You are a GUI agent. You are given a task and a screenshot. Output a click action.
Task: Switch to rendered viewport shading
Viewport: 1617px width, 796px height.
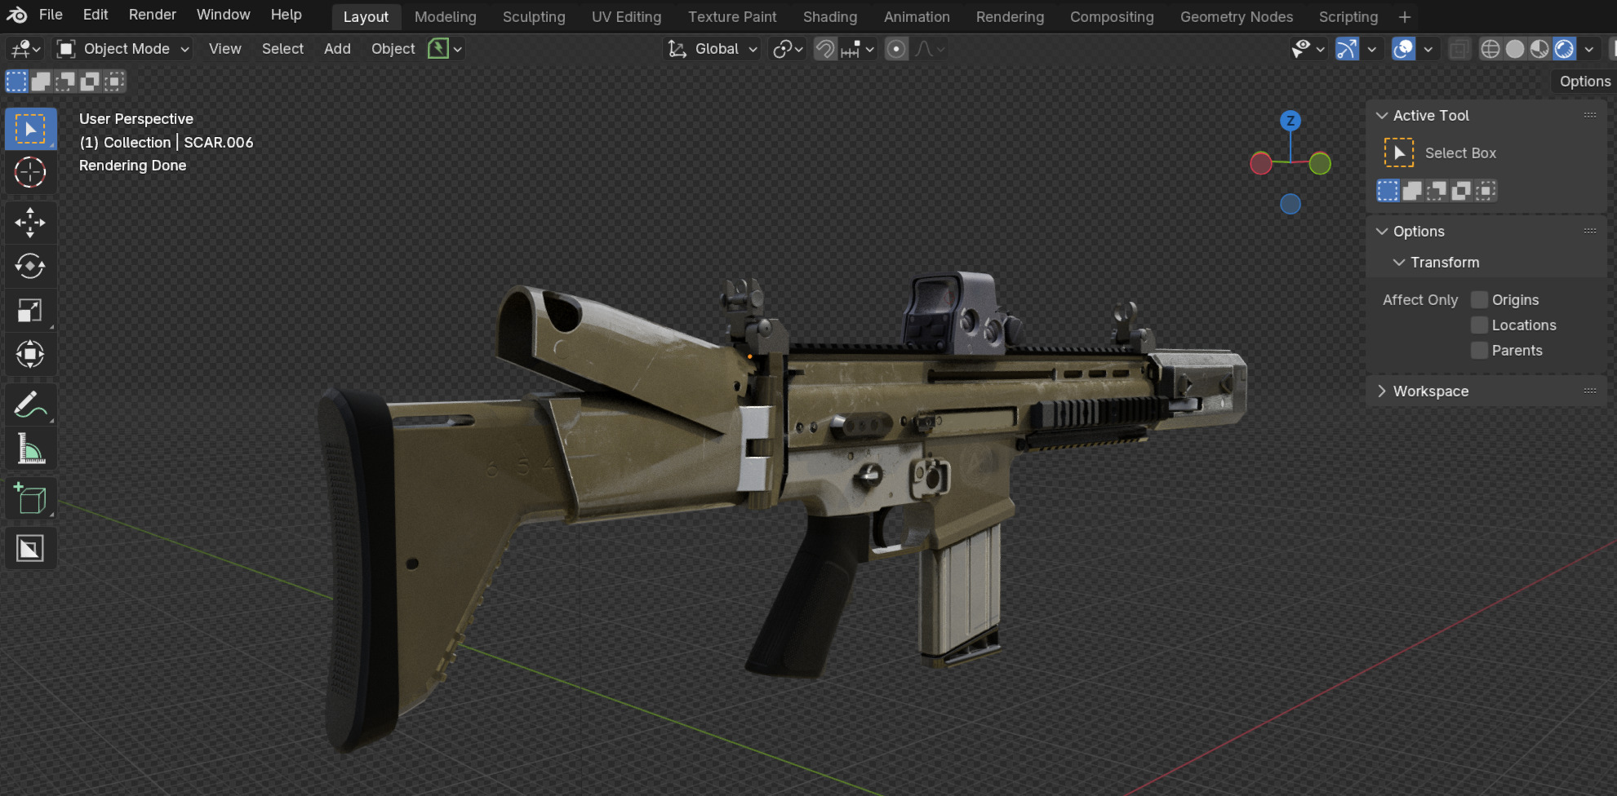click(x=1564, y=49)
